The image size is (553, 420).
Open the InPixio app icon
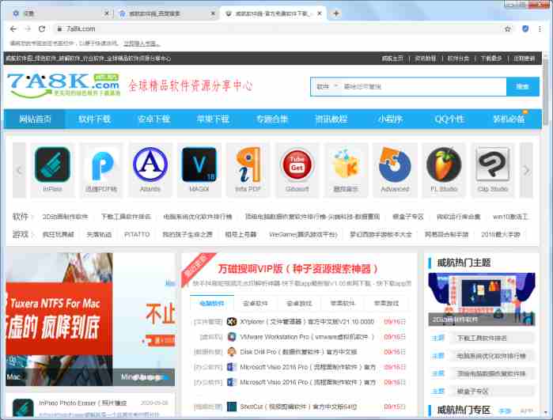click(52, 165)
